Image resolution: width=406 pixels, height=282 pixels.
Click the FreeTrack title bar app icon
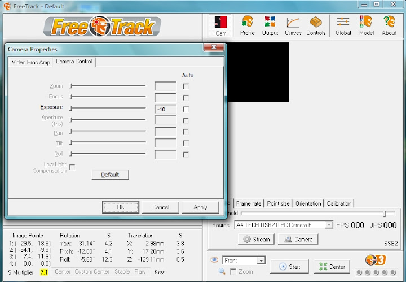[x=7, y=6]
